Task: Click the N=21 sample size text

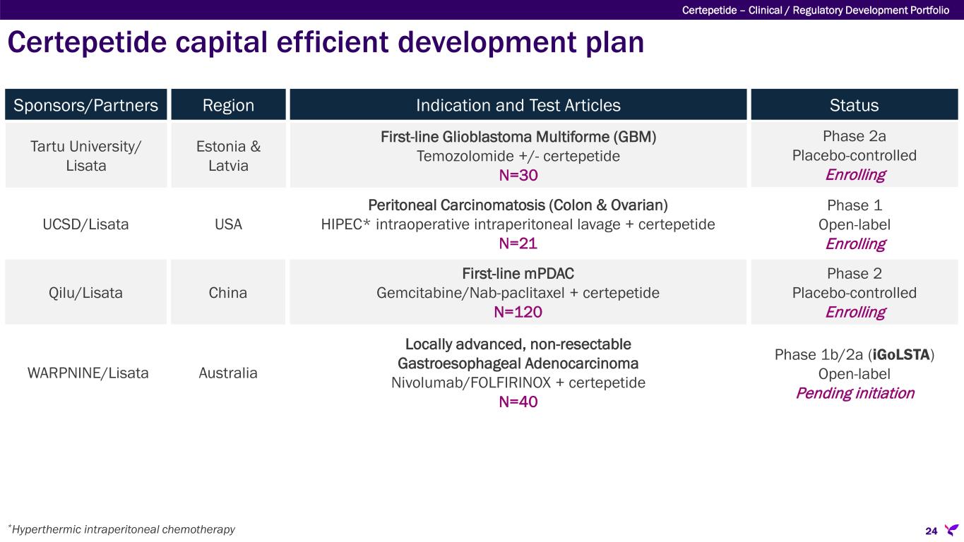Action: pyautogui.click(x=518, y=243)
